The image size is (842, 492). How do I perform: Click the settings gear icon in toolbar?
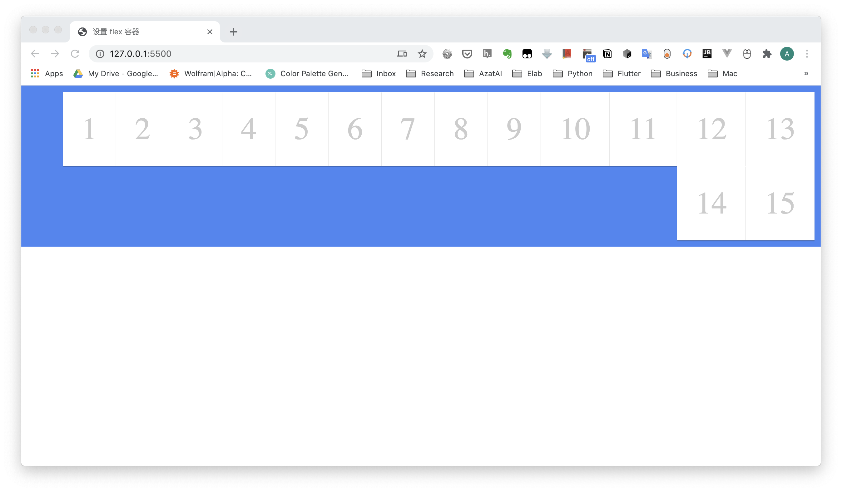447,53
